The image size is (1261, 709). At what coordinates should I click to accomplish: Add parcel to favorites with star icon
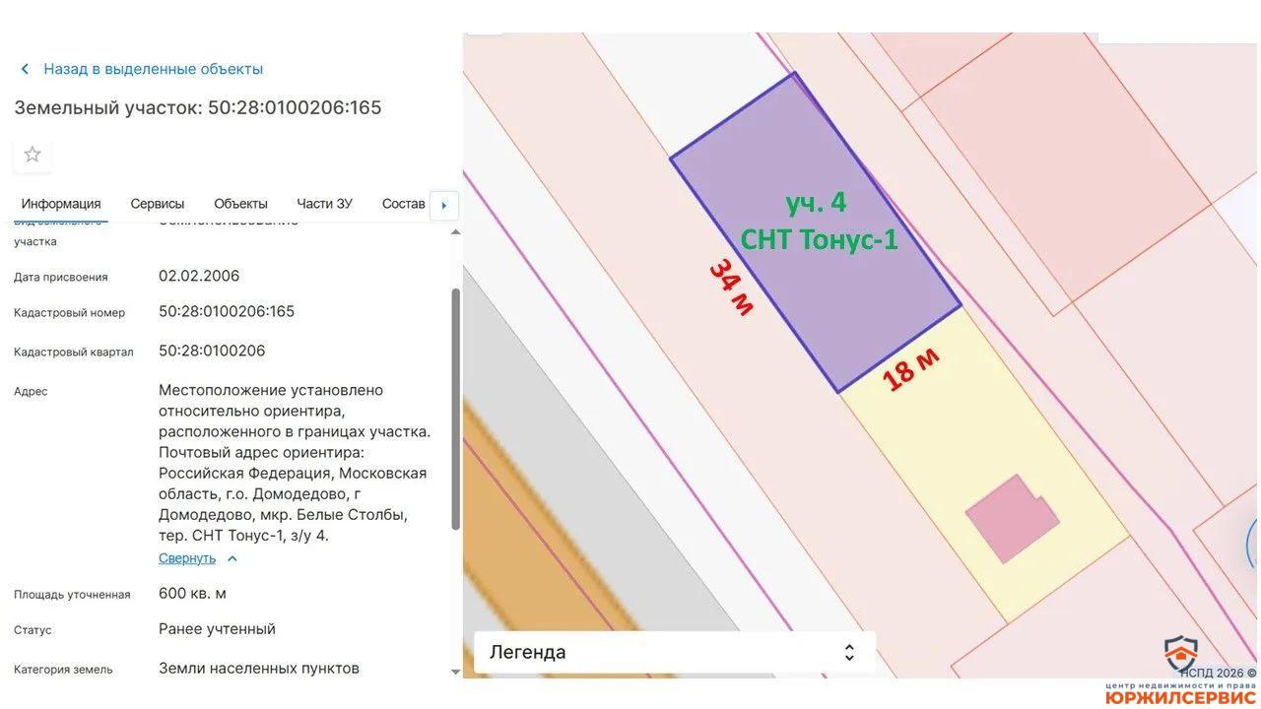pyautogui.click(x=33, y=155)
